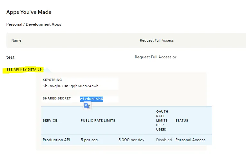Click the PUBLIC RATE LIMITS header
This screenshot has width=246, height=154.
tap(98, 121)
